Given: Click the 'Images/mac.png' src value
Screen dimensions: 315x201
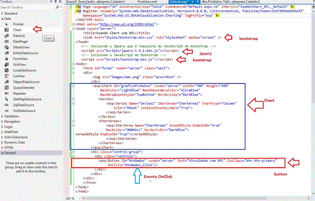Looking at the screenshot, I should pos(125,77).
